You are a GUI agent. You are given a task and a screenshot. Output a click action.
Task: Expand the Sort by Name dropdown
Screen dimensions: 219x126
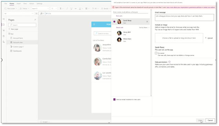(x=144, y=27)
